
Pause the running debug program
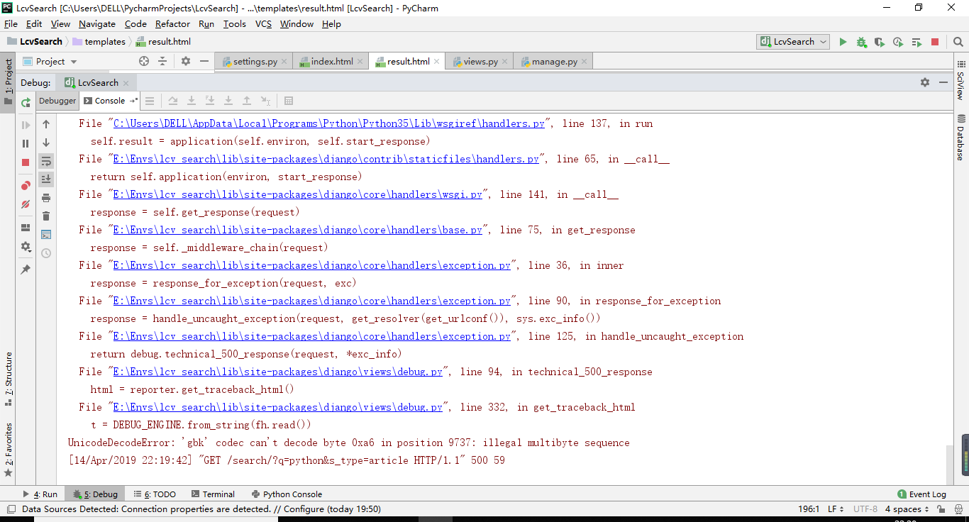[26, 143]
